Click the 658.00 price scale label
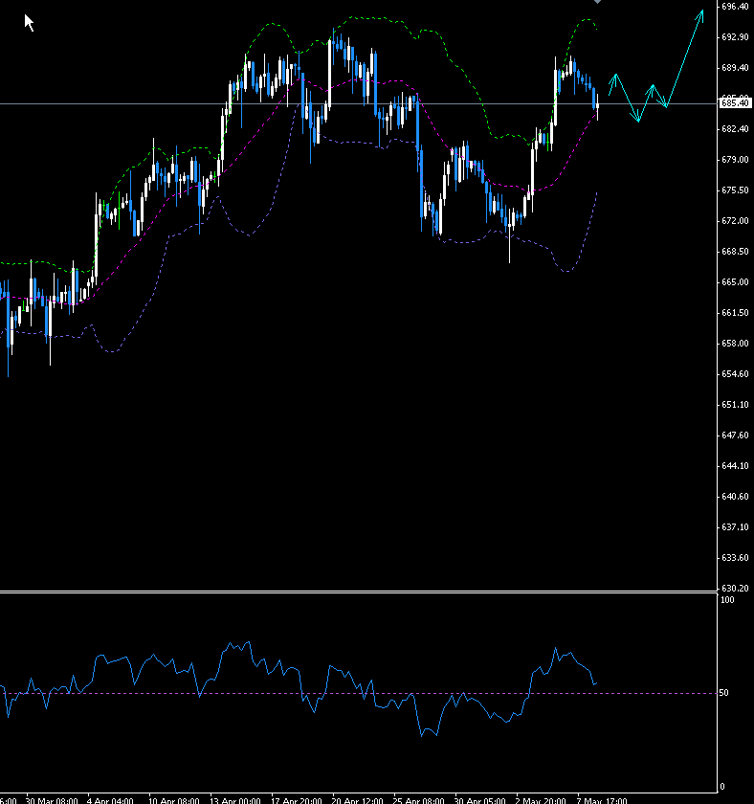The width and height of the screenshot is (754, 804). tap(735, 344)
